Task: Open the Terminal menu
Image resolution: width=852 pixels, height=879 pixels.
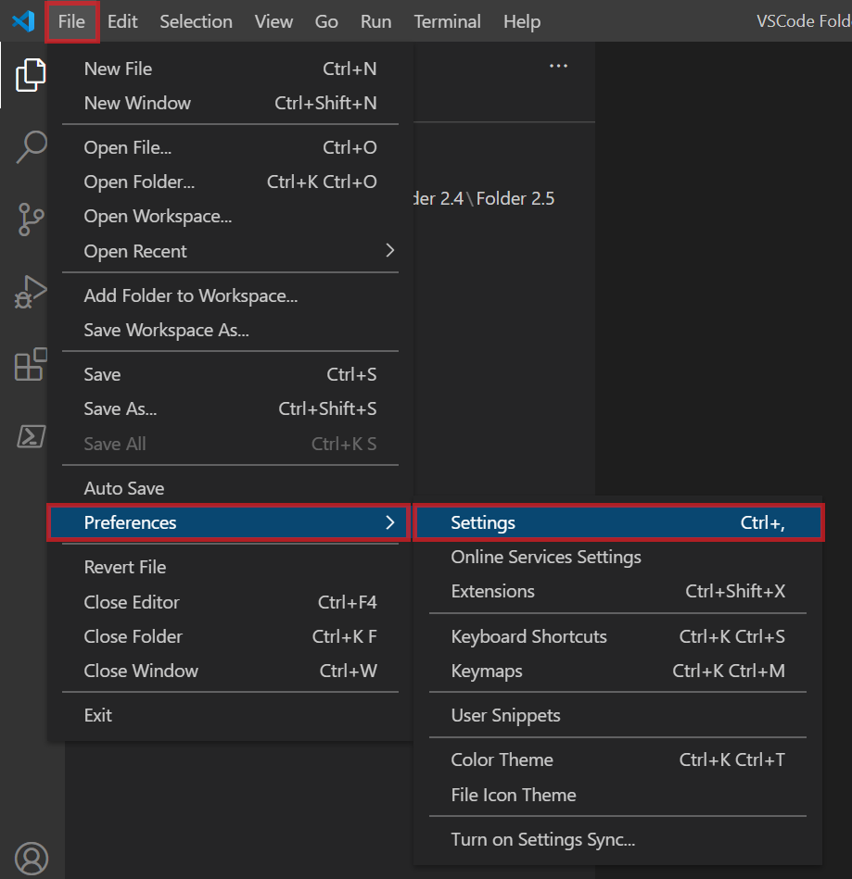Action: tap(447, 20)
